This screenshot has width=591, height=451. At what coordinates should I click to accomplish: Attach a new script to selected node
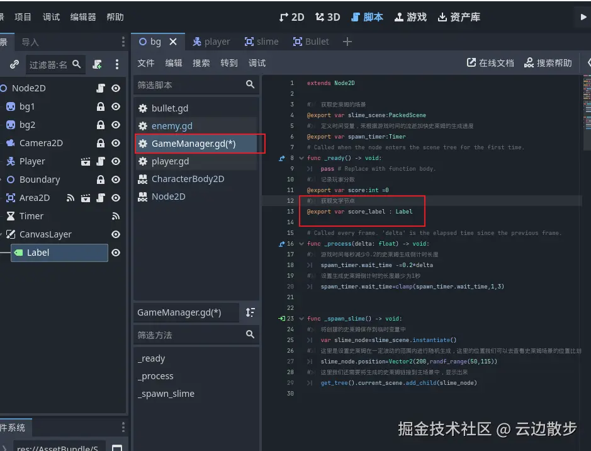[98, 64]
